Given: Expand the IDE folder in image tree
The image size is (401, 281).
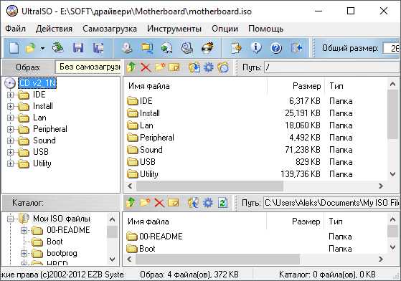Looking at the screenshot, I should pyautogui.click(x=10, y=95).
